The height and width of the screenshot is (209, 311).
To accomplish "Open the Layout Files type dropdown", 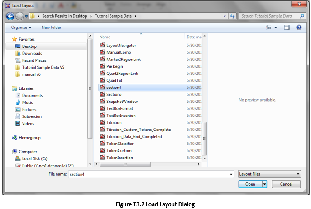I will [269, 174].
